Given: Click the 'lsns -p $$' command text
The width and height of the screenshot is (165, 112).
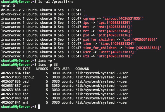Looking at the screenshot, I should pos(48,65).
